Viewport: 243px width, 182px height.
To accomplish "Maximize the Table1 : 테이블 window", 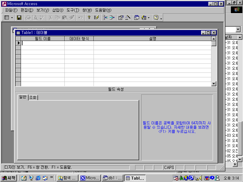I will (208, 33).
